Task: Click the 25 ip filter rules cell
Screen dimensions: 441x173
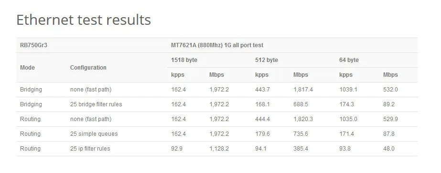Action: [x=90, y=149]
